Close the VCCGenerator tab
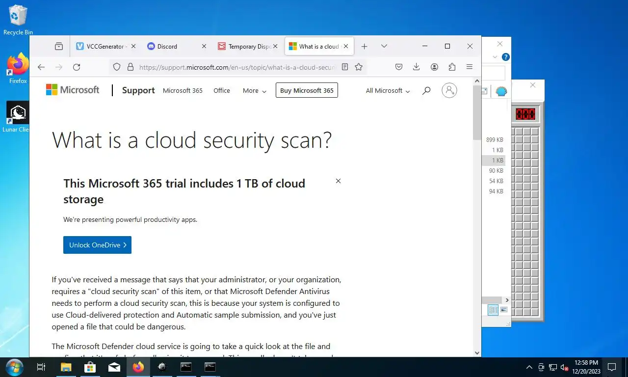This screenshot has width=628, height=377. pos(133,46)
